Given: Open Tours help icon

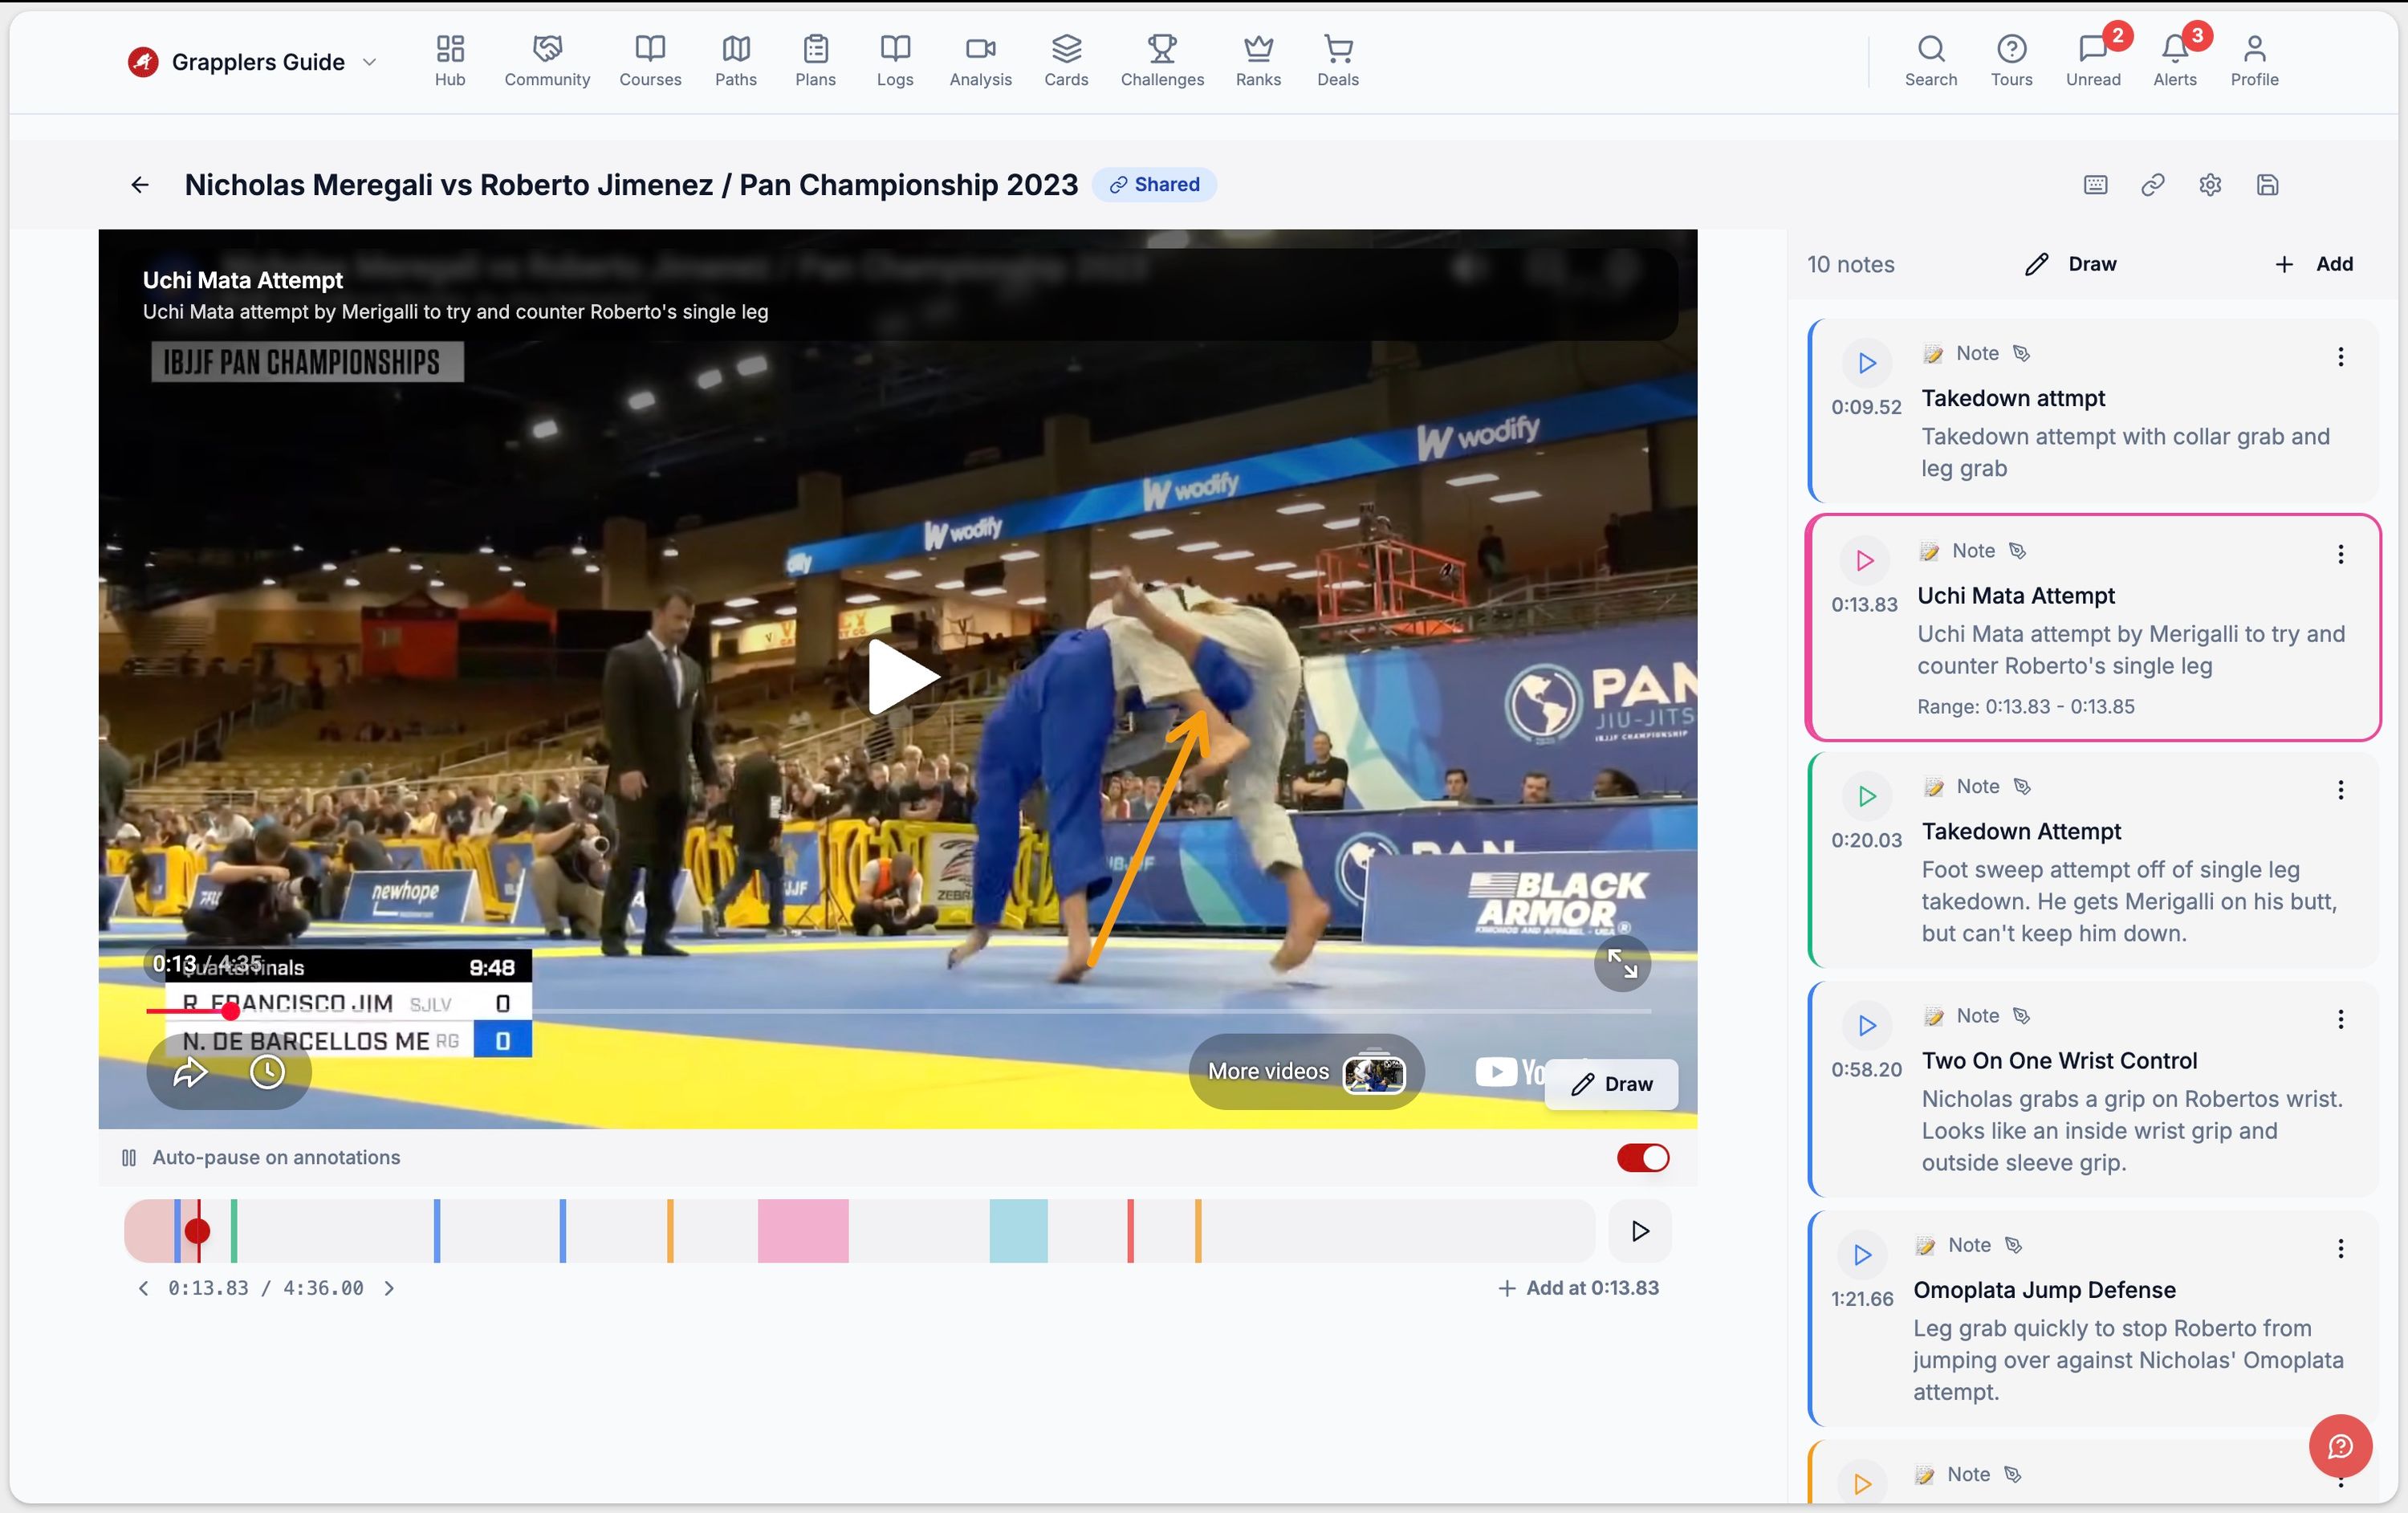Looking at the screenshot, I should pyautogui.click(x=2011, y=61).
